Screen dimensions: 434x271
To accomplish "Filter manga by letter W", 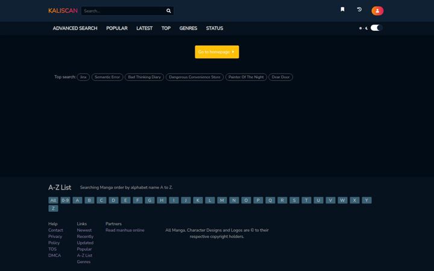I will click(342, 200).
